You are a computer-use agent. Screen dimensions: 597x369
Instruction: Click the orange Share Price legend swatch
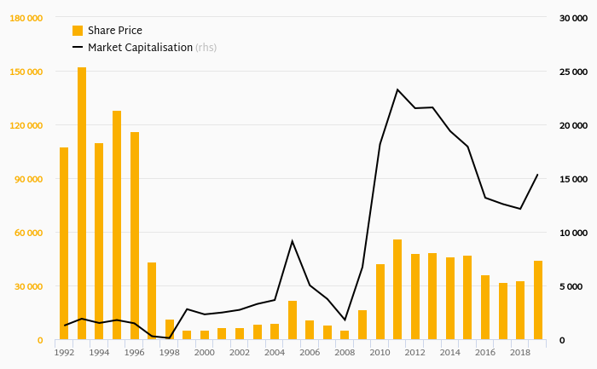(78, 31)
